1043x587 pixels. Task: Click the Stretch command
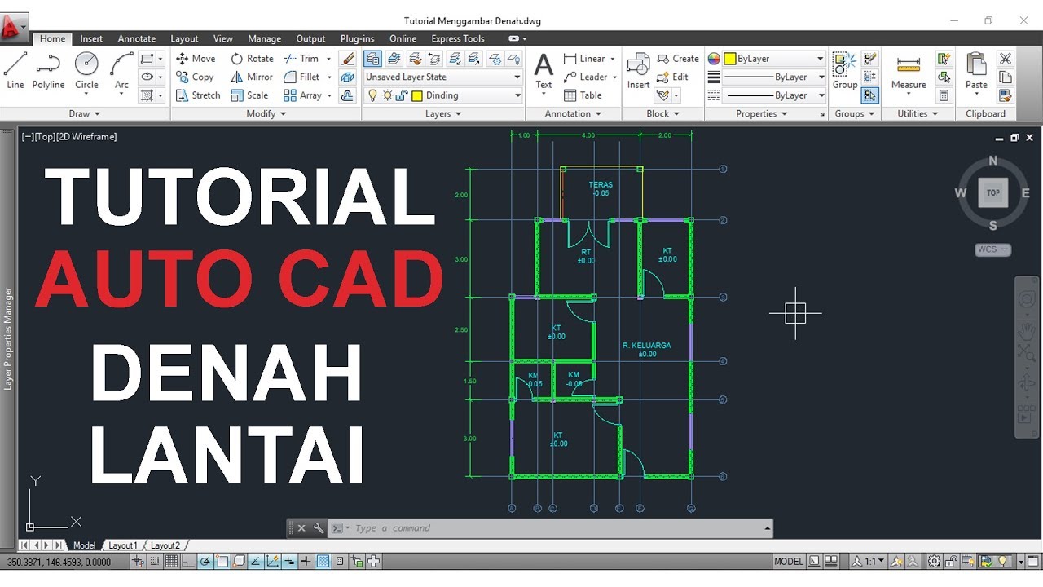pyautogui.click(x=197, y=95)
